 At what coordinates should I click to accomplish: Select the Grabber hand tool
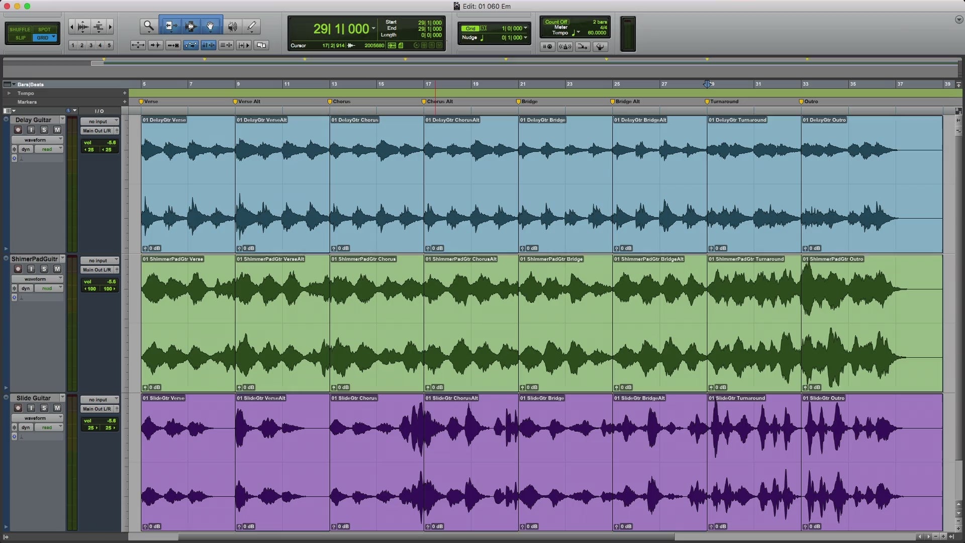pos(211,26)
